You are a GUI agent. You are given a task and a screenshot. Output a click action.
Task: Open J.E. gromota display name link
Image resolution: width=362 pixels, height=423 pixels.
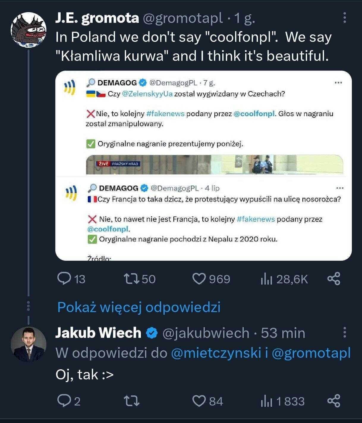click(97, 18)
